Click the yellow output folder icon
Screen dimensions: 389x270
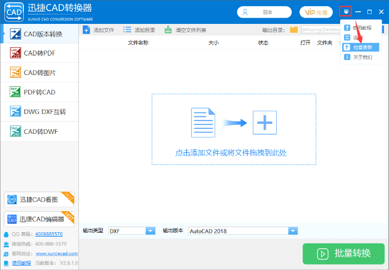[x=294, y=30]
